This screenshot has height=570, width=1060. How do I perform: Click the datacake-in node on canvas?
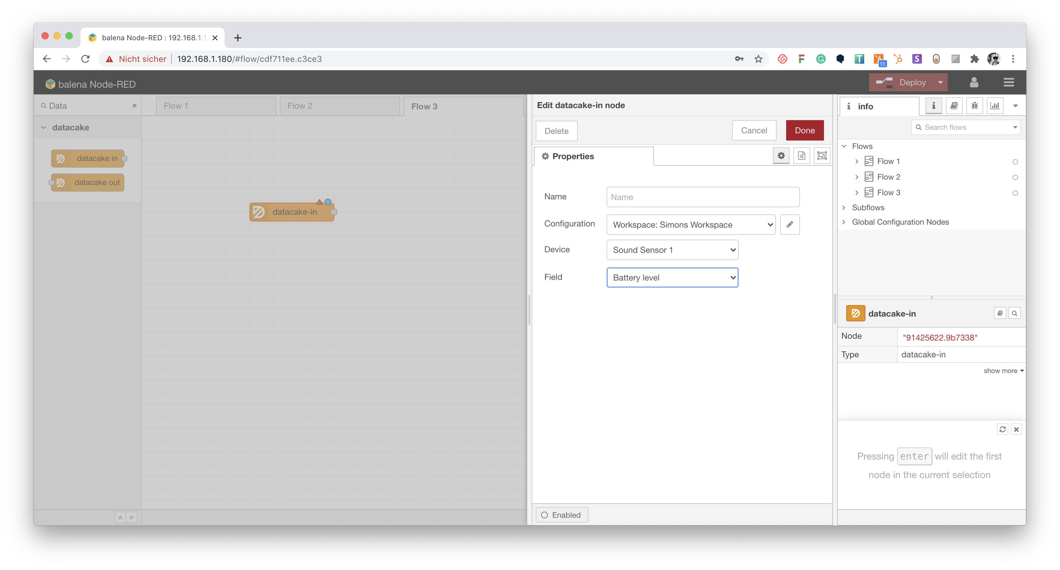pos(292,212)
